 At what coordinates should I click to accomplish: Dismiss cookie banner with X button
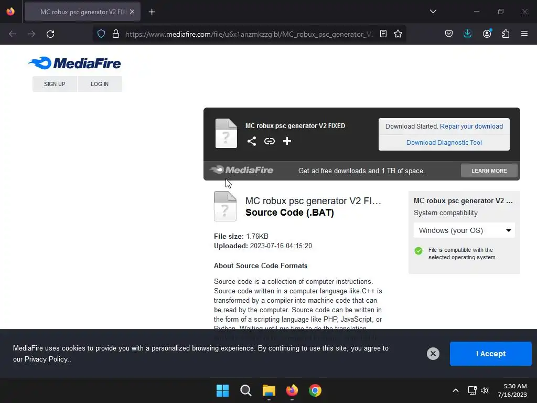433,354
